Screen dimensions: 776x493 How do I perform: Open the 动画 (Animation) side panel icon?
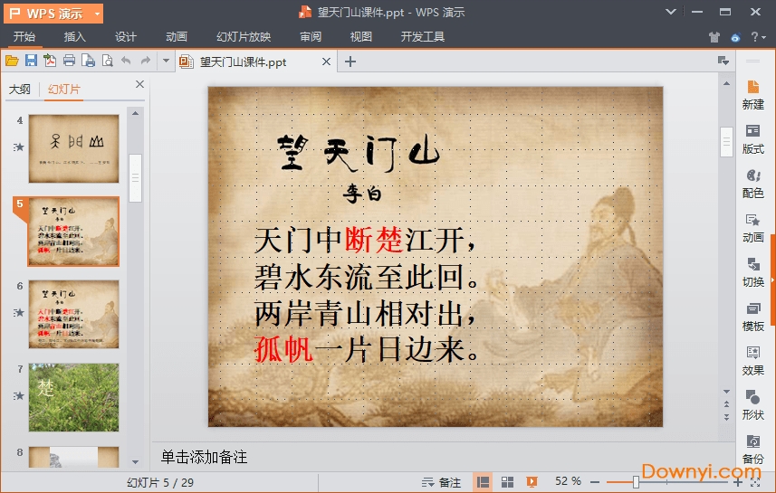click(752, 228)
